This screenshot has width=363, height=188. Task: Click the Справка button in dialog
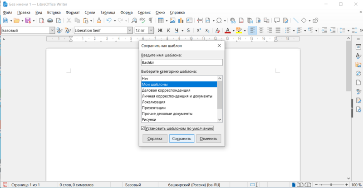[155, 139]
